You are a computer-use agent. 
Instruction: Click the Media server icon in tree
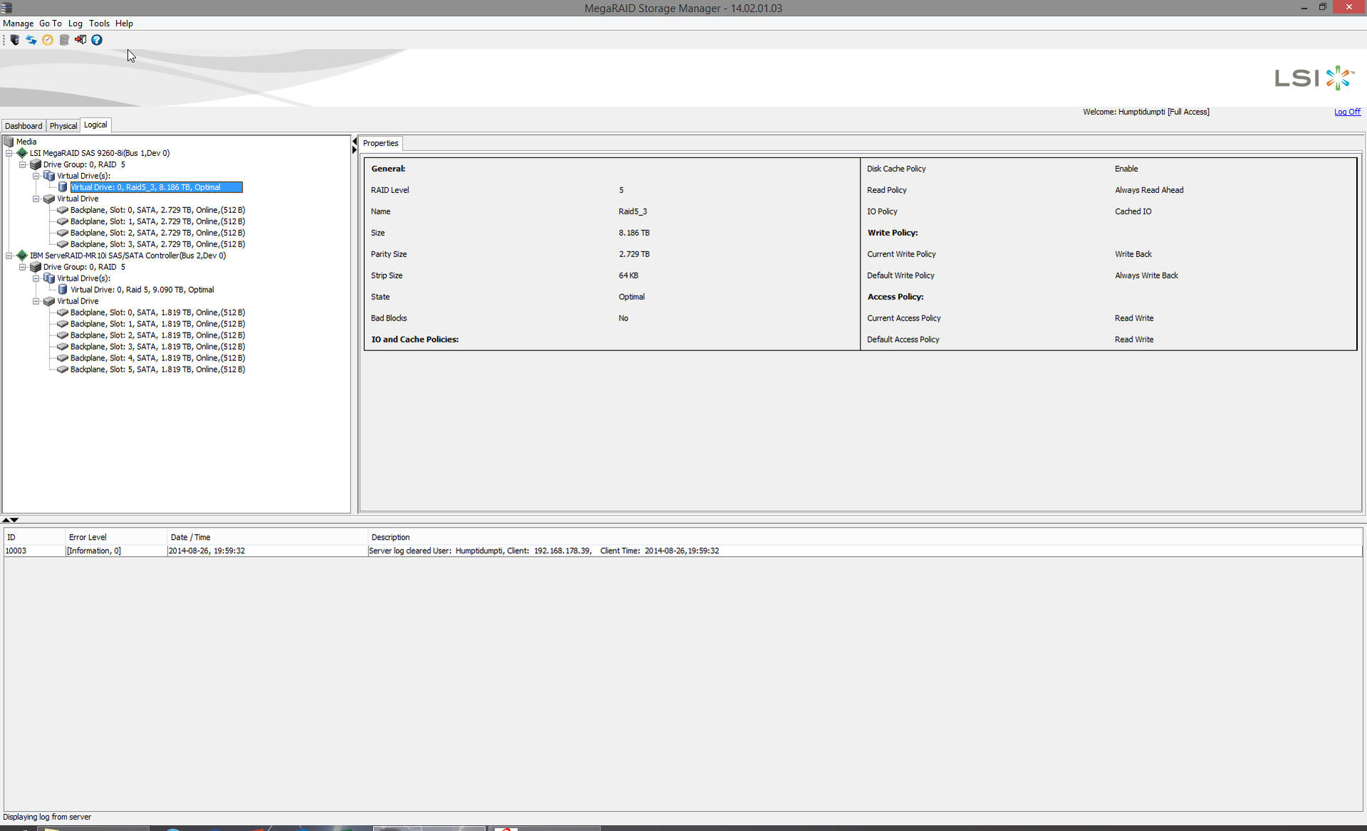tap(9, 142)
